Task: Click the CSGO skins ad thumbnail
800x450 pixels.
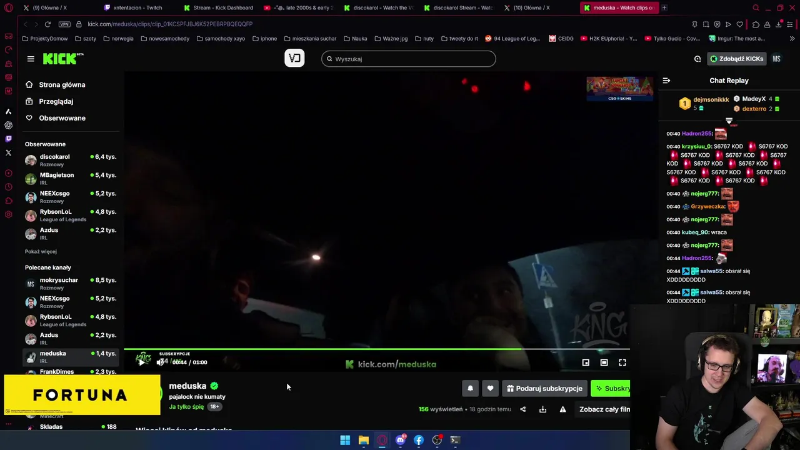Action: tap(619, 89)
